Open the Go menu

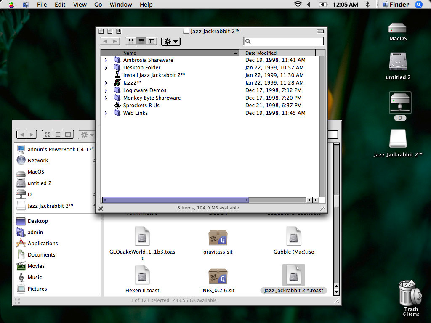point(98,5)
